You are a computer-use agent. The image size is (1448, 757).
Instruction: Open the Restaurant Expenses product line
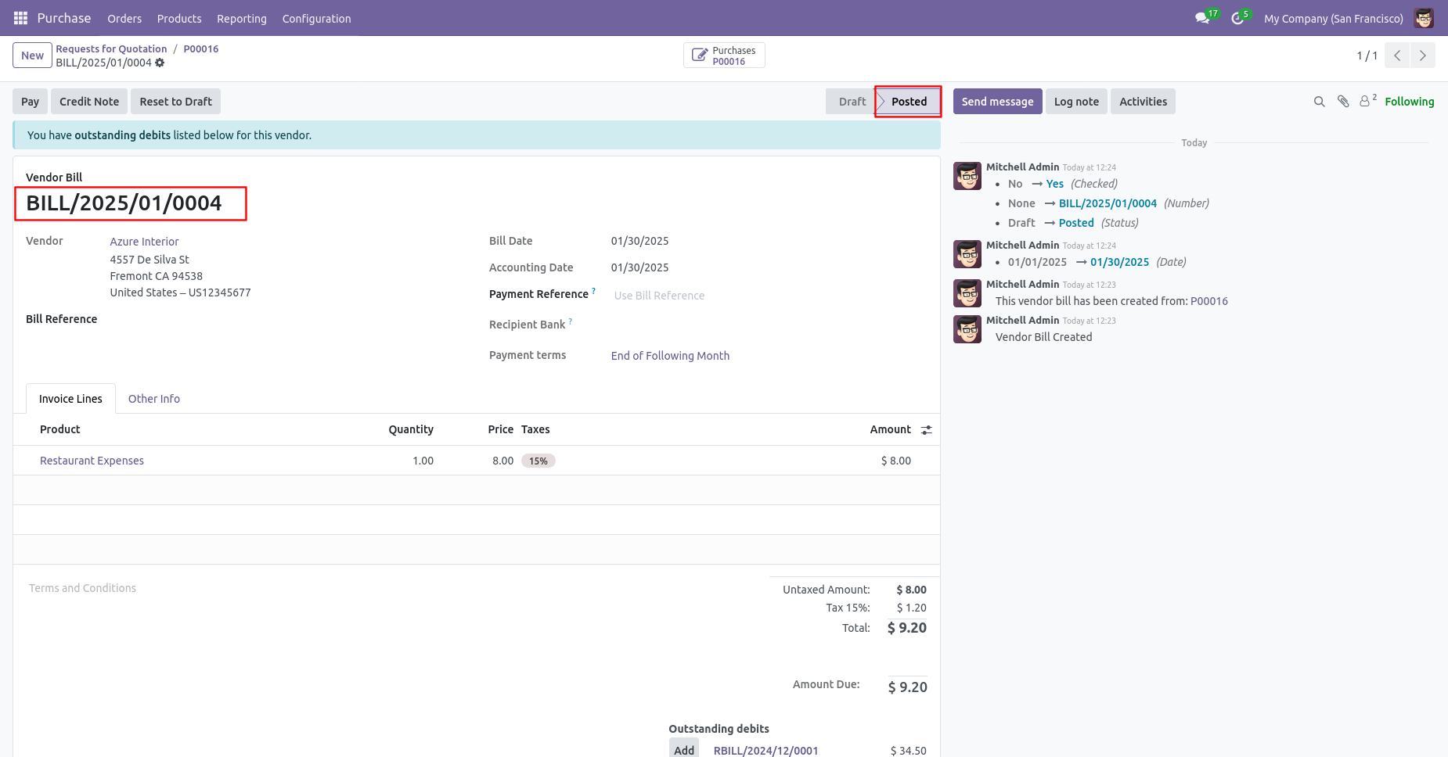92,461
